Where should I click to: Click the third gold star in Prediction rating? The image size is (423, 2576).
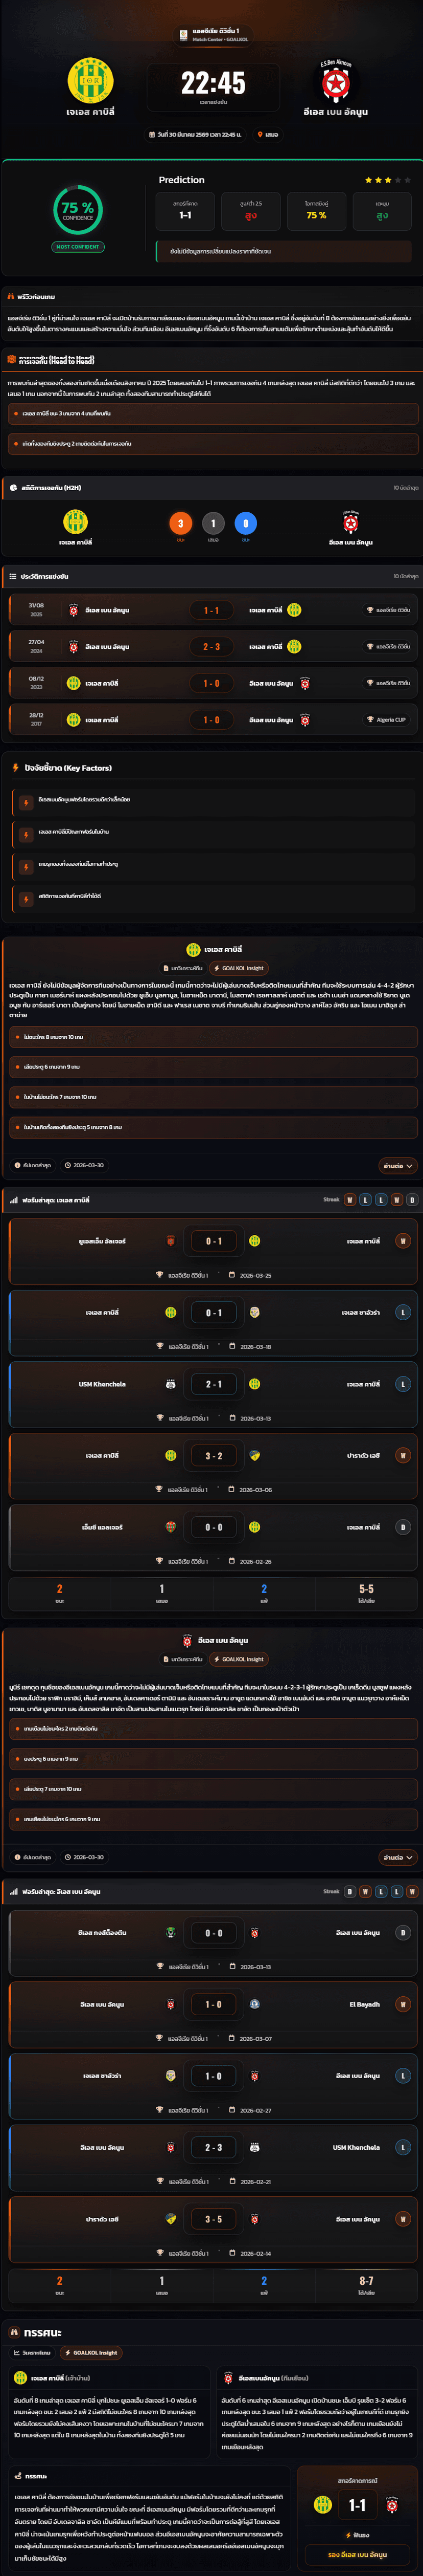(388, 180)
